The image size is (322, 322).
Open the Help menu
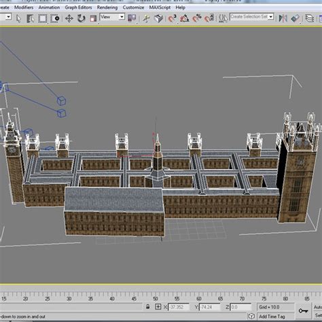(x=180, y=7)
